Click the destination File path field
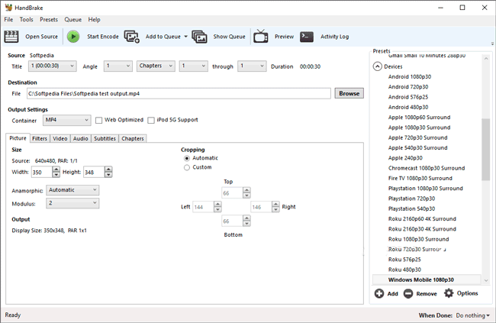Viewport: 496px width, 323px height. (179, 93)
